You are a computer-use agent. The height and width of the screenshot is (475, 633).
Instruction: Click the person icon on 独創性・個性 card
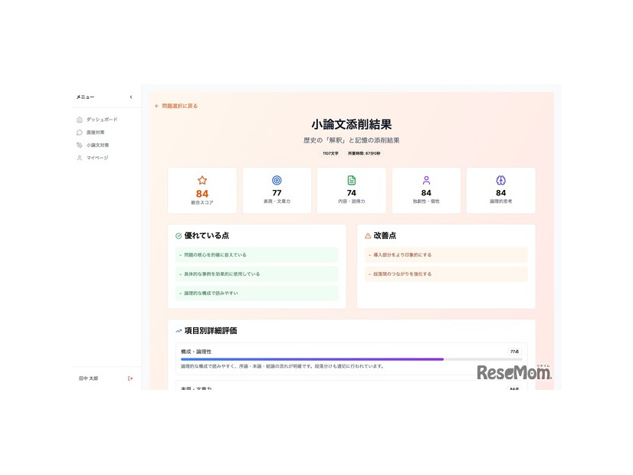pos(426,180)
